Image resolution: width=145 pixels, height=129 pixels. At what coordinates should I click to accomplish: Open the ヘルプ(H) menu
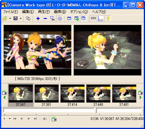pos(99,12)
